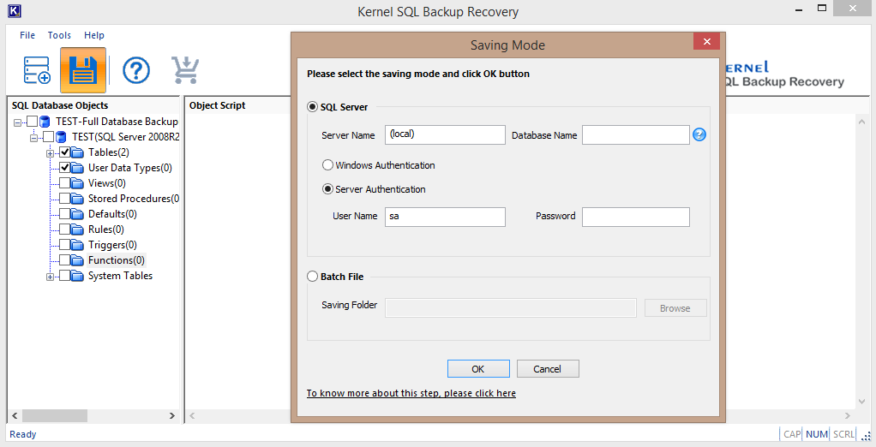
Task: Click tree panel scroll right arrow
Action: [x=172, y=416]
